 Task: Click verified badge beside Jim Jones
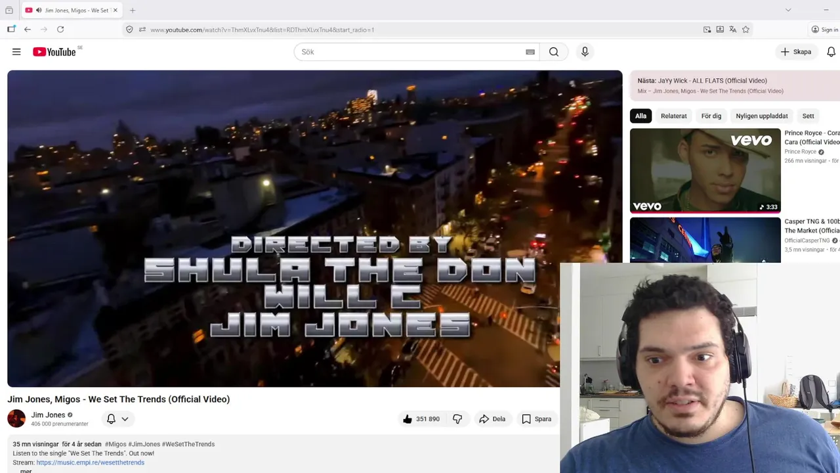click(x=70, y=415)
